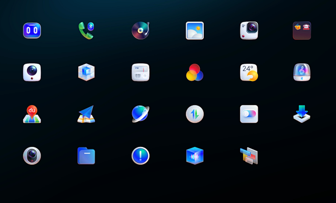
Task: Launch the white action camera icon
Action: point(249,31)
